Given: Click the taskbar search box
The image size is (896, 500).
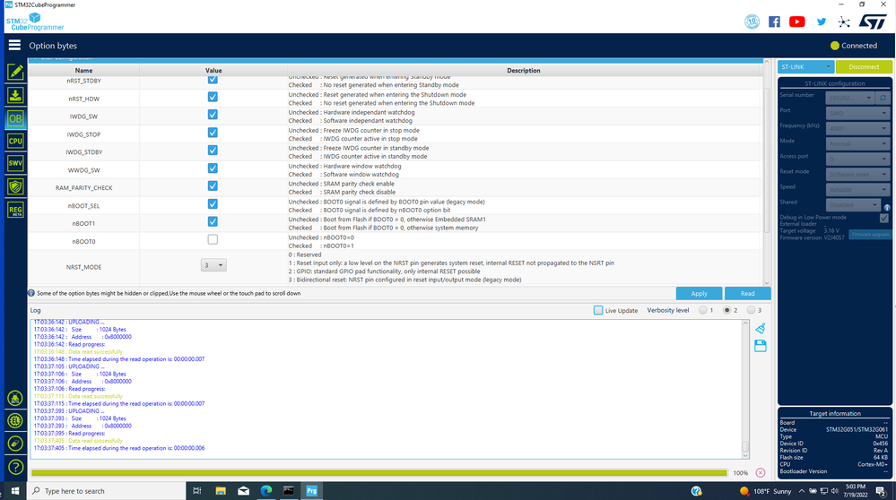Looking at the screenshot, I should point(107,491).
